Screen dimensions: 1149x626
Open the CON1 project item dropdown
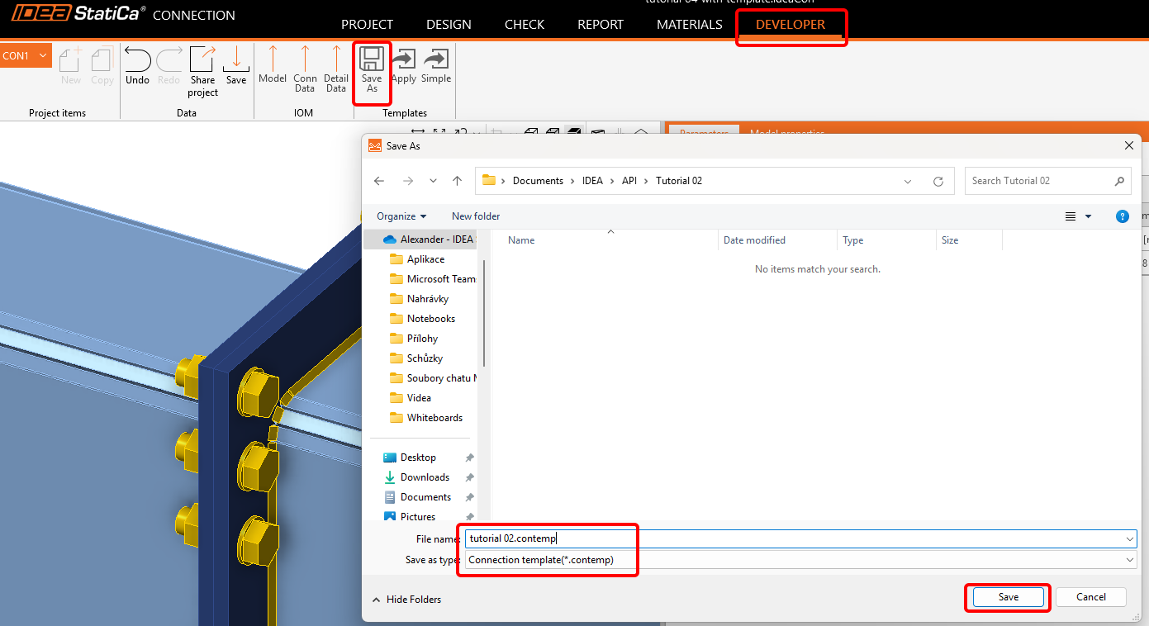coord(26,55)
